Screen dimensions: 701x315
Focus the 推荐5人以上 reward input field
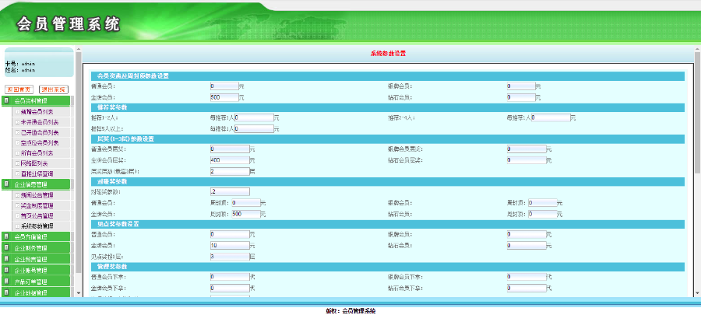(253, 128)
